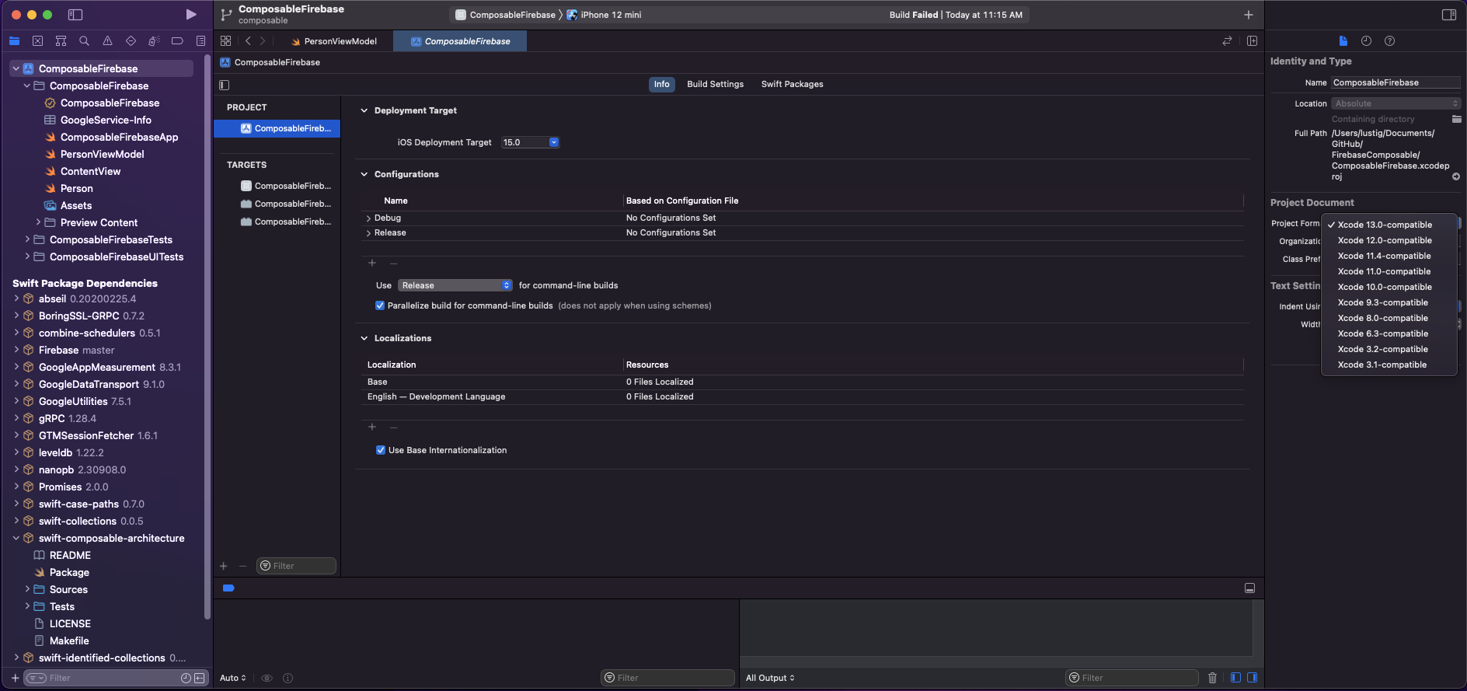Expand the Firebase package dependency
1467x691 pixels.
tap(16, 350)
